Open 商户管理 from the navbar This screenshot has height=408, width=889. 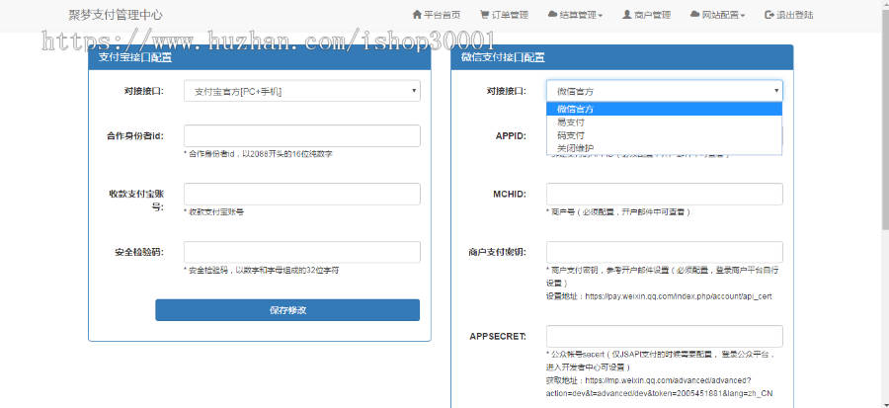(x=646, y=15)
